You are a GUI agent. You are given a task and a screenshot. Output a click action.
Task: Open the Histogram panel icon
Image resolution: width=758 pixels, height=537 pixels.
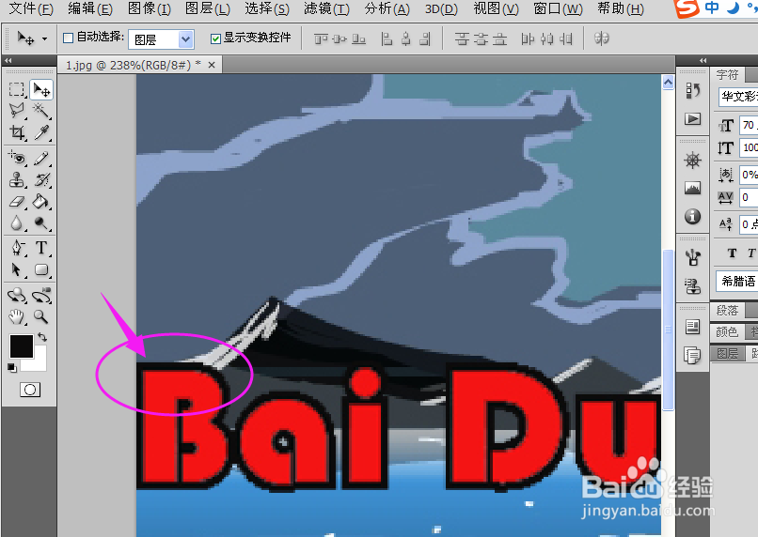coord(693,188)
